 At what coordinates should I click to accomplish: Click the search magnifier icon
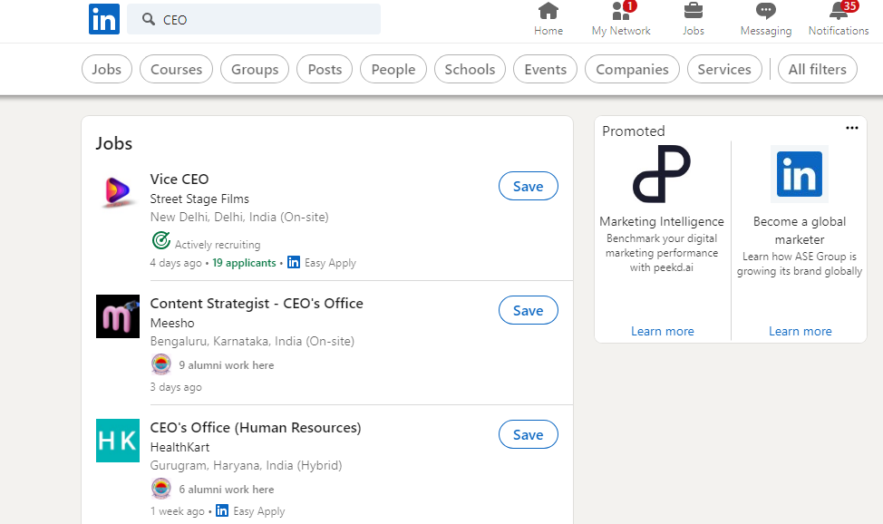coord(148,19)
